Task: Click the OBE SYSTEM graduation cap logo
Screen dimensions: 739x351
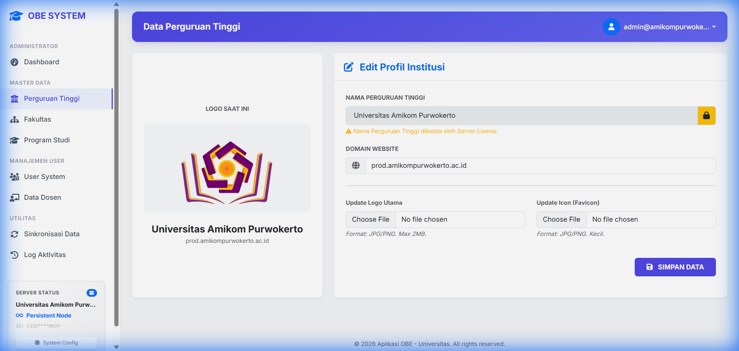Action: click(16, 16)
